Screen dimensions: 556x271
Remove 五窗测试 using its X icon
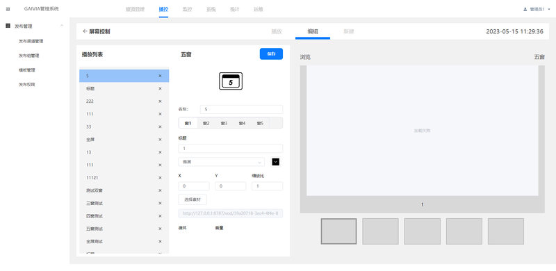[160, 229]
